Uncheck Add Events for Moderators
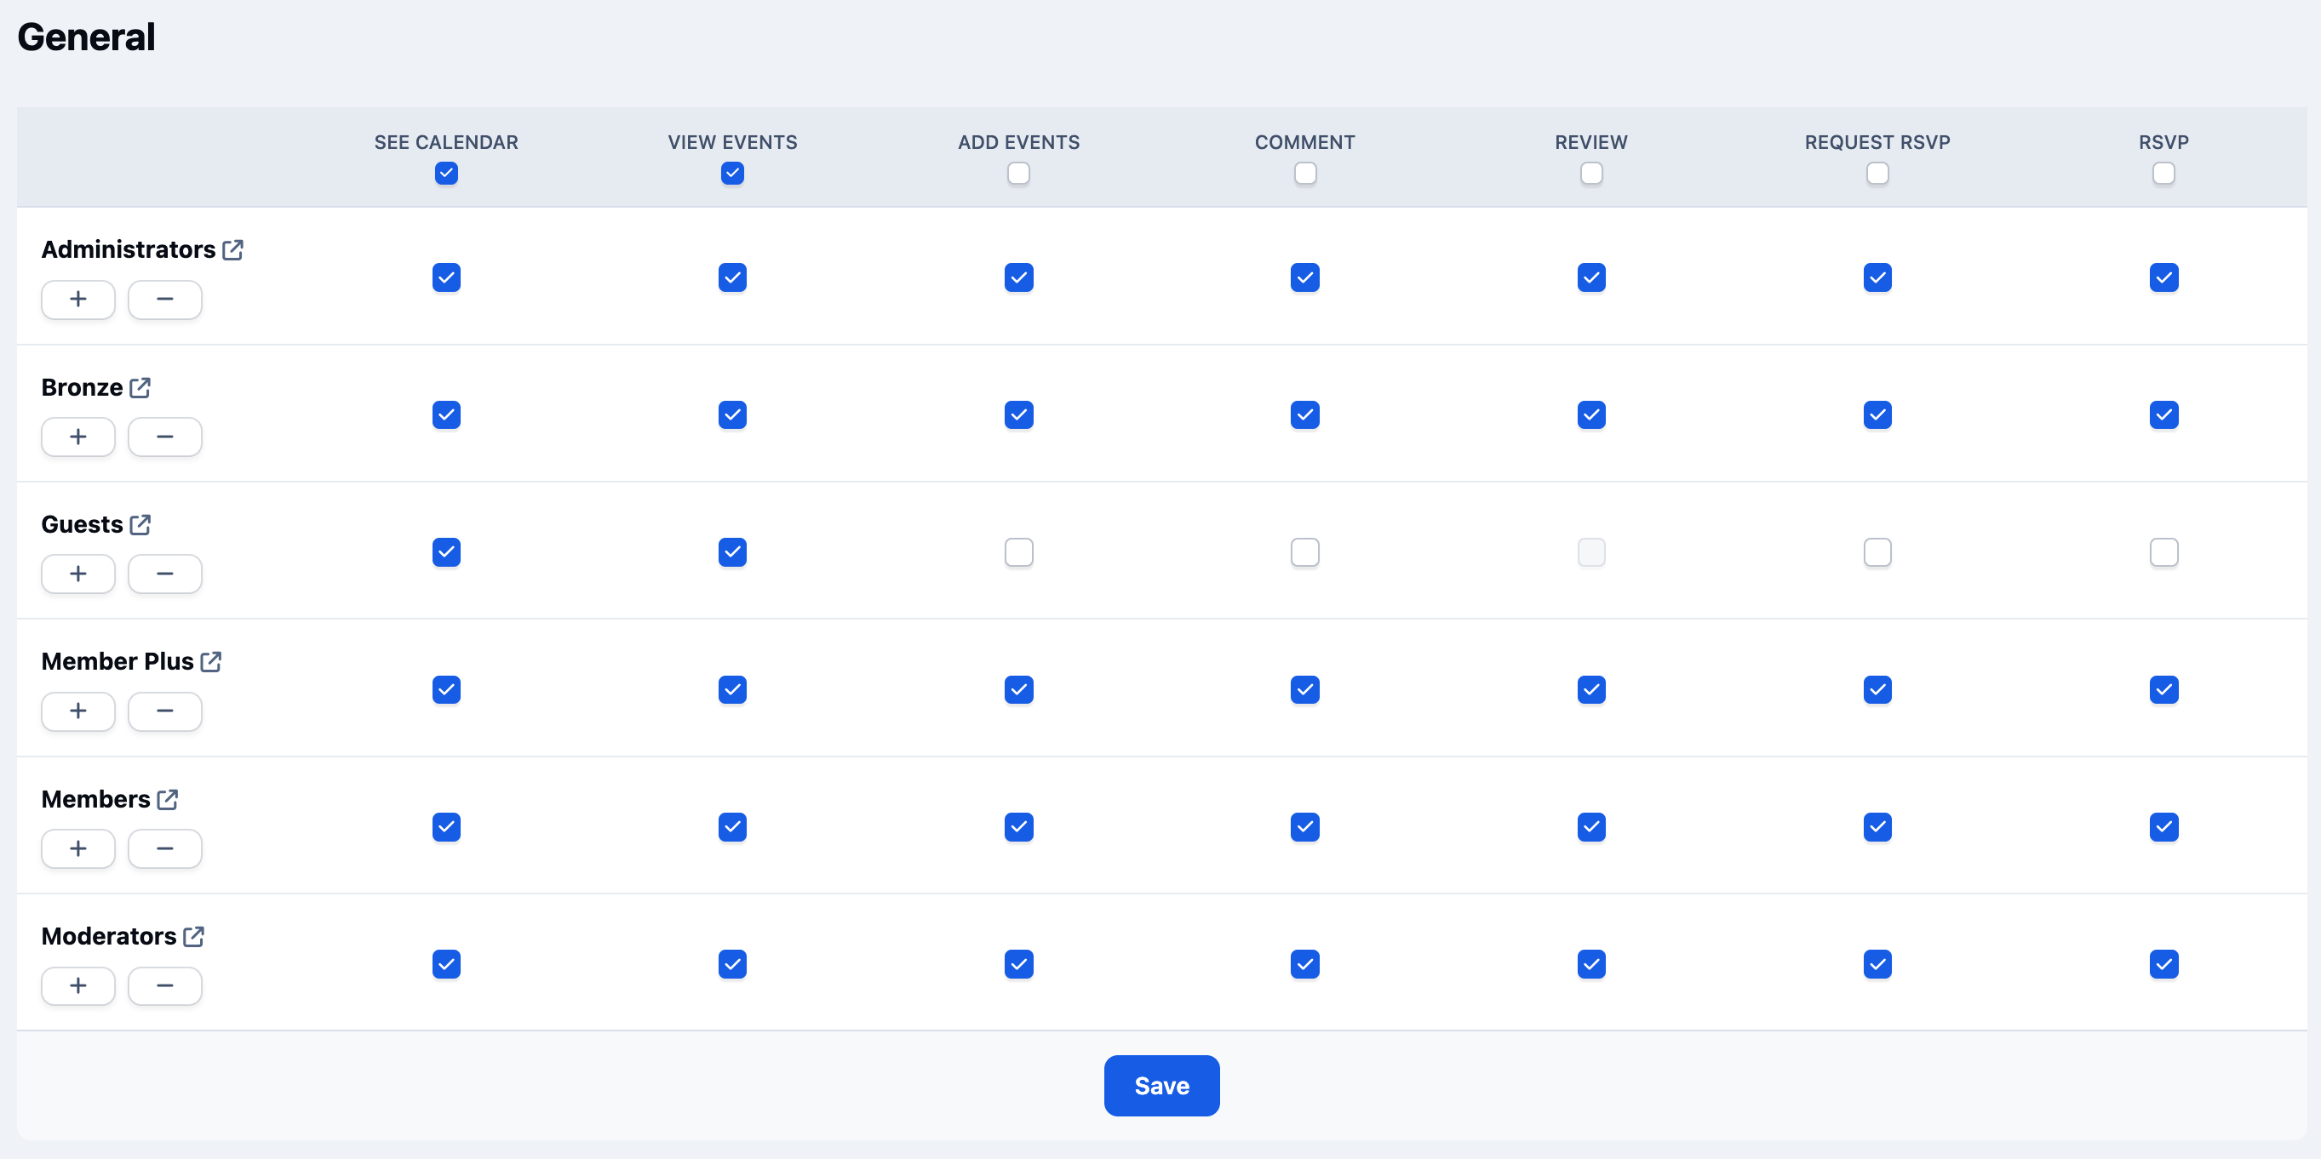 point(1018,964)
